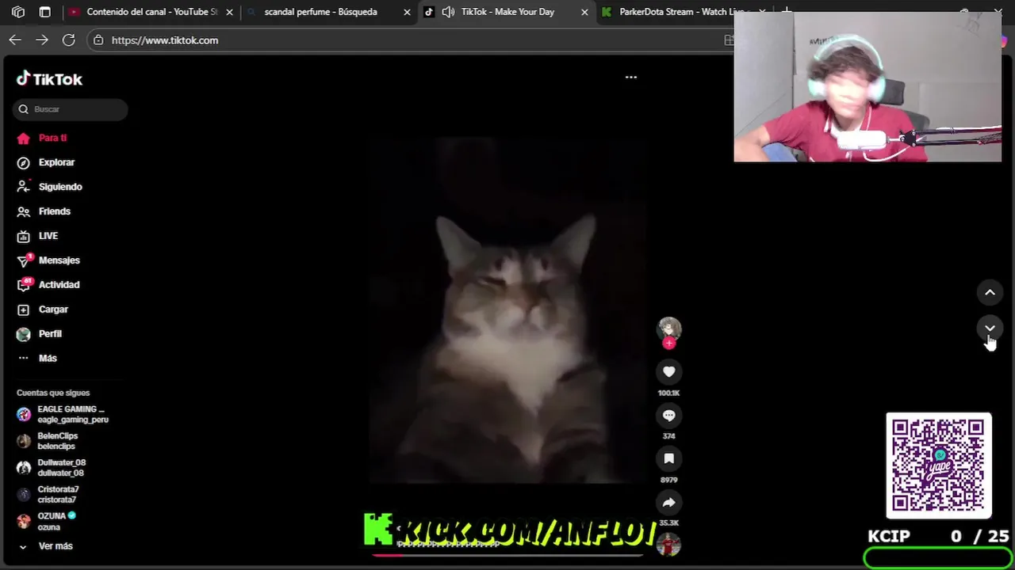This screenshot has height=570, width=1015.
Task: Click the LIVE camera icon
Action: coord(24,236)
